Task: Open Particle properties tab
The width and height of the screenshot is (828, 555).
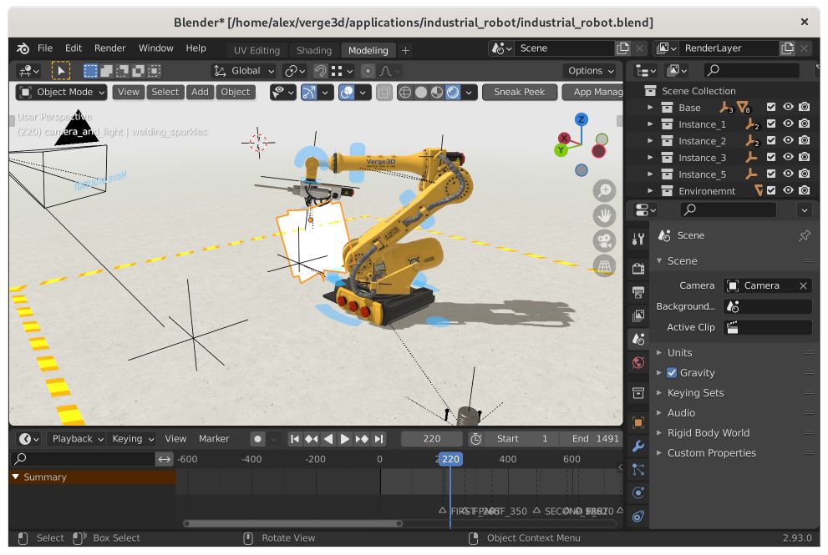Action: 638,470
